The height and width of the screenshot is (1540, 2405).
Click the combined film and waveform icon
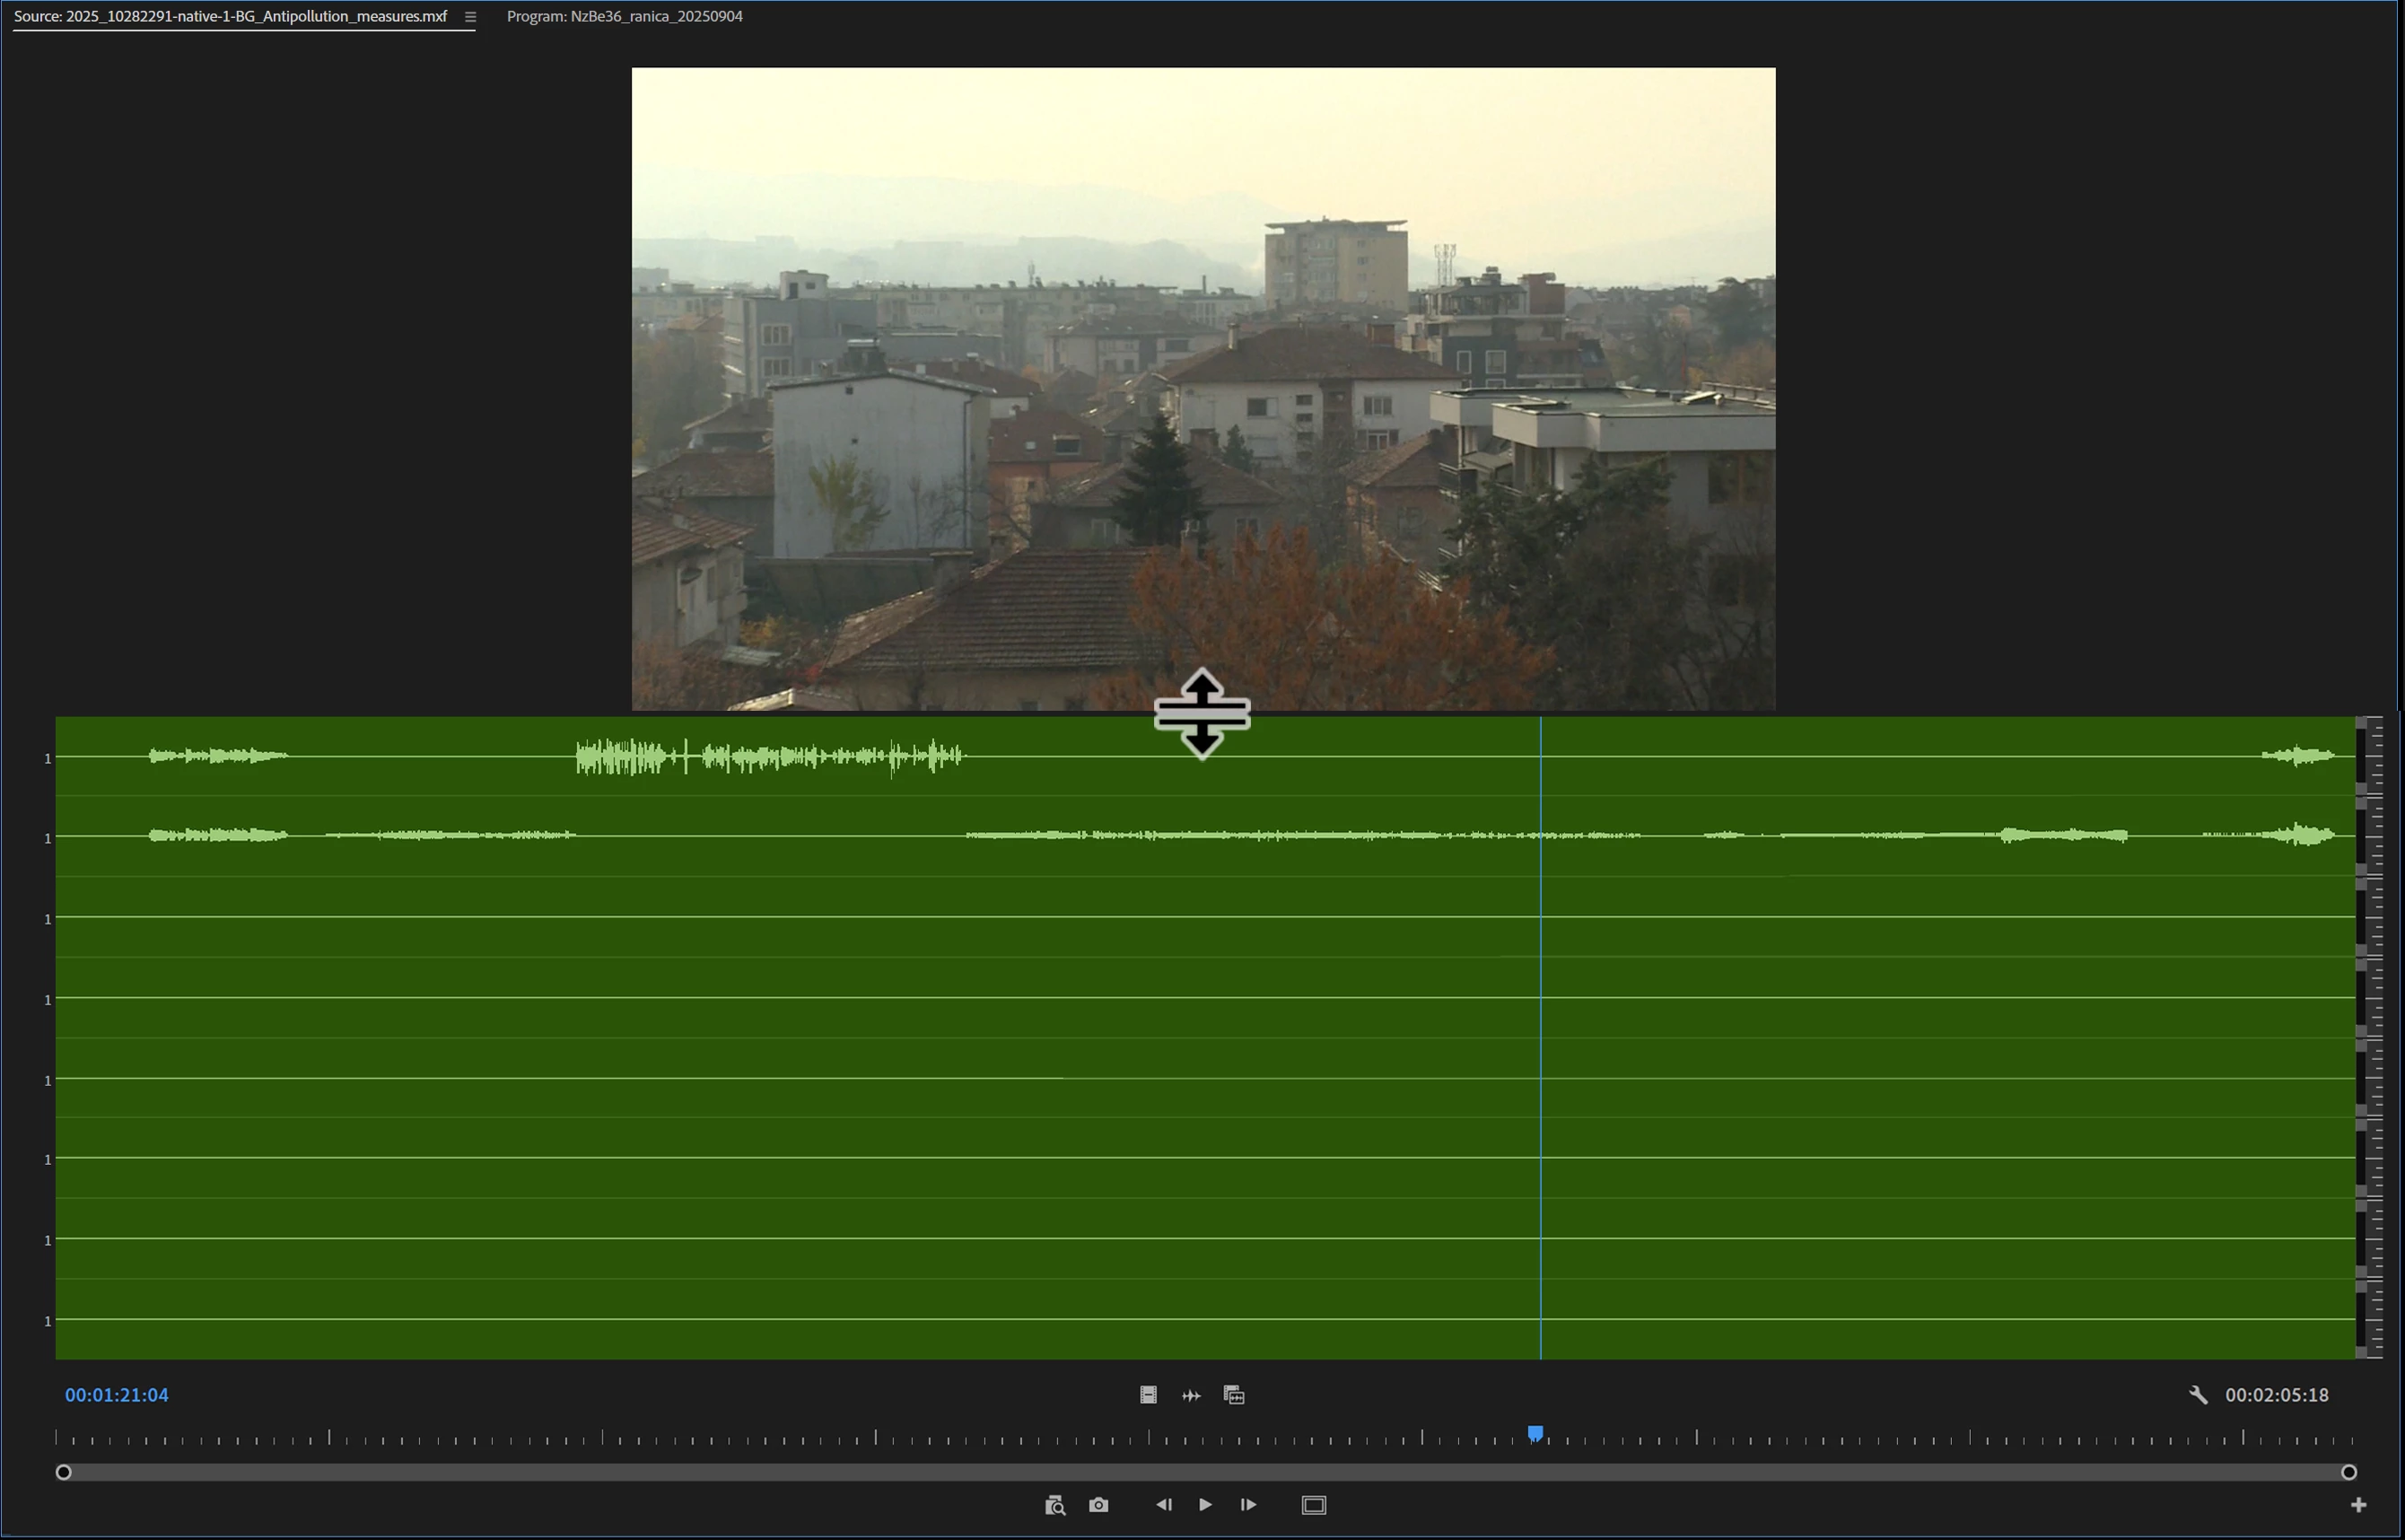point(1234,1395)
